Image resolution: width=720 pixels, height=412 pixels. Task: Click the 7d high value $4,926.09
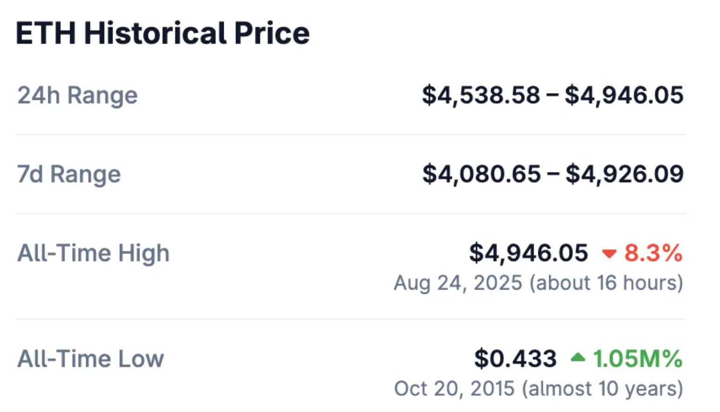(x=624, y=174)
